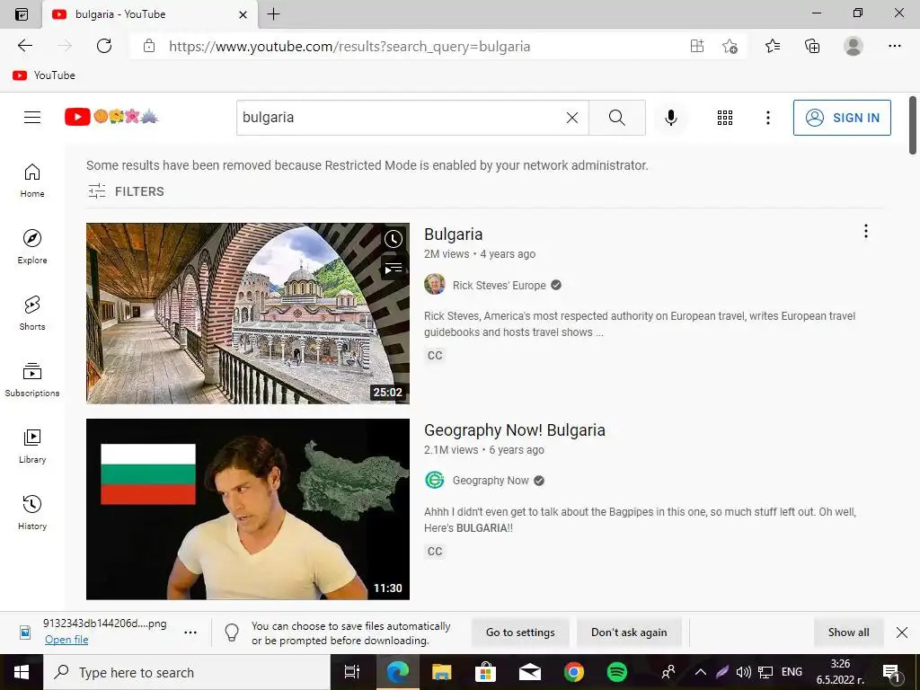Open the Bulgaria video three-dot action menu
920x690 pixels.
865,231
